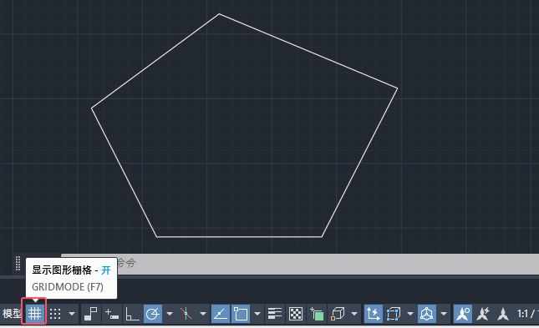
Task: Switch to the 模型 (Model) tab
Action: pyautogui.click(x=12, y=313)
